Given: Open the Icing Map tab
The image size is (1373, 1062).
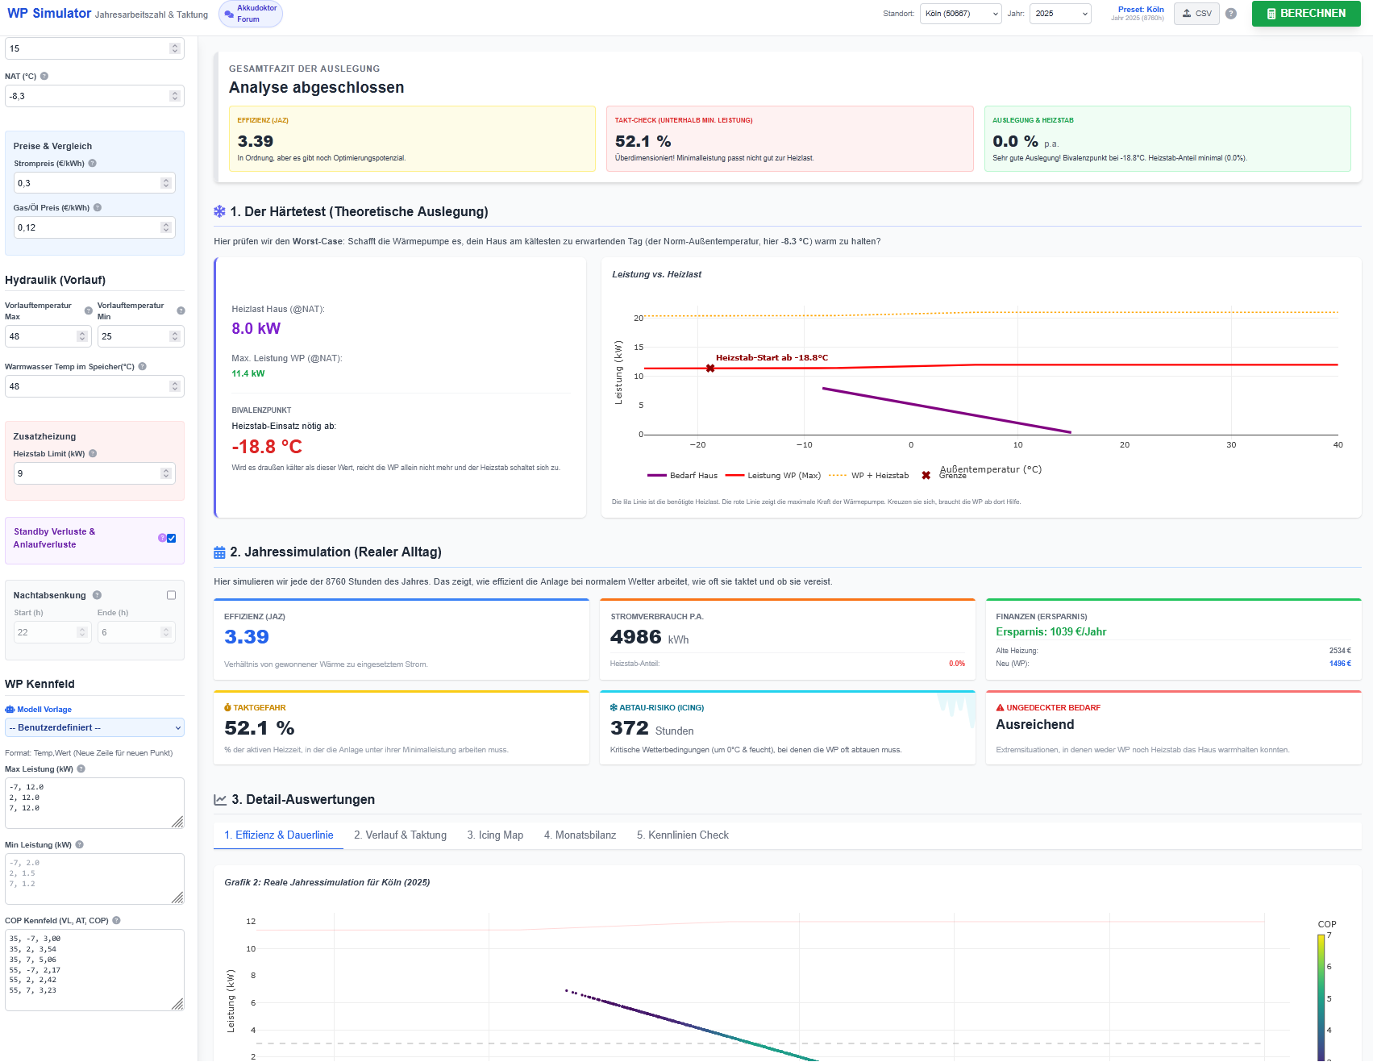Looking at the screenshot, I should pyautogui.click(x=495, y=835).
